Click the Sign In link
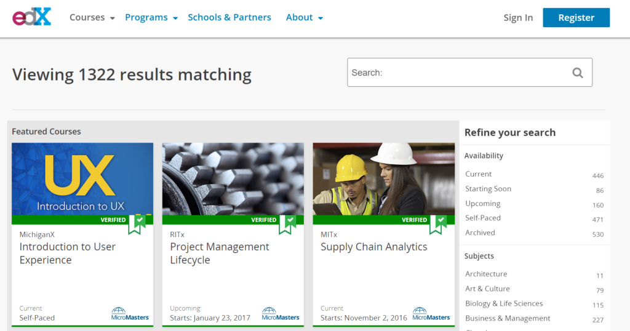The image size is (630, 331). (518, 18)
